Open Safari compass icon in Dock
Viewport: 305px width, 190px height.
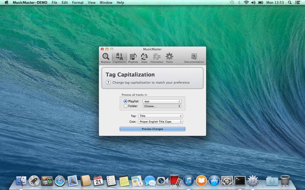point(60,181)
